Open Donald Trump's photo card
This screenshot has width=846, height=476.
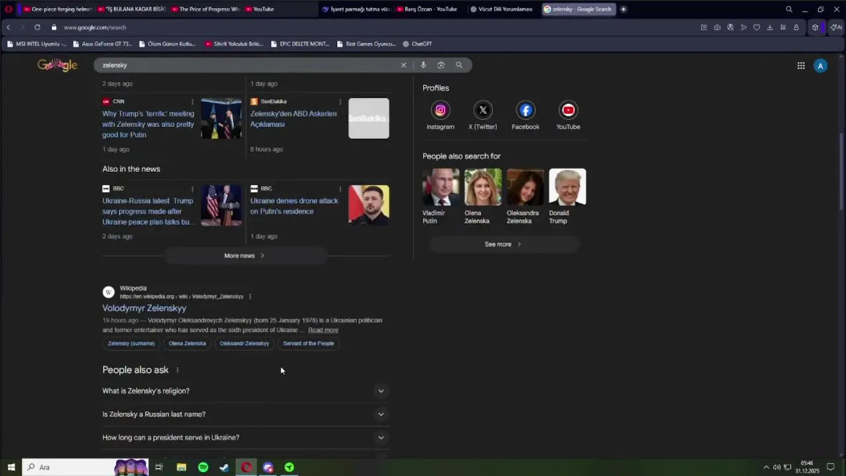pyautogui.click(x=567, y=197)
